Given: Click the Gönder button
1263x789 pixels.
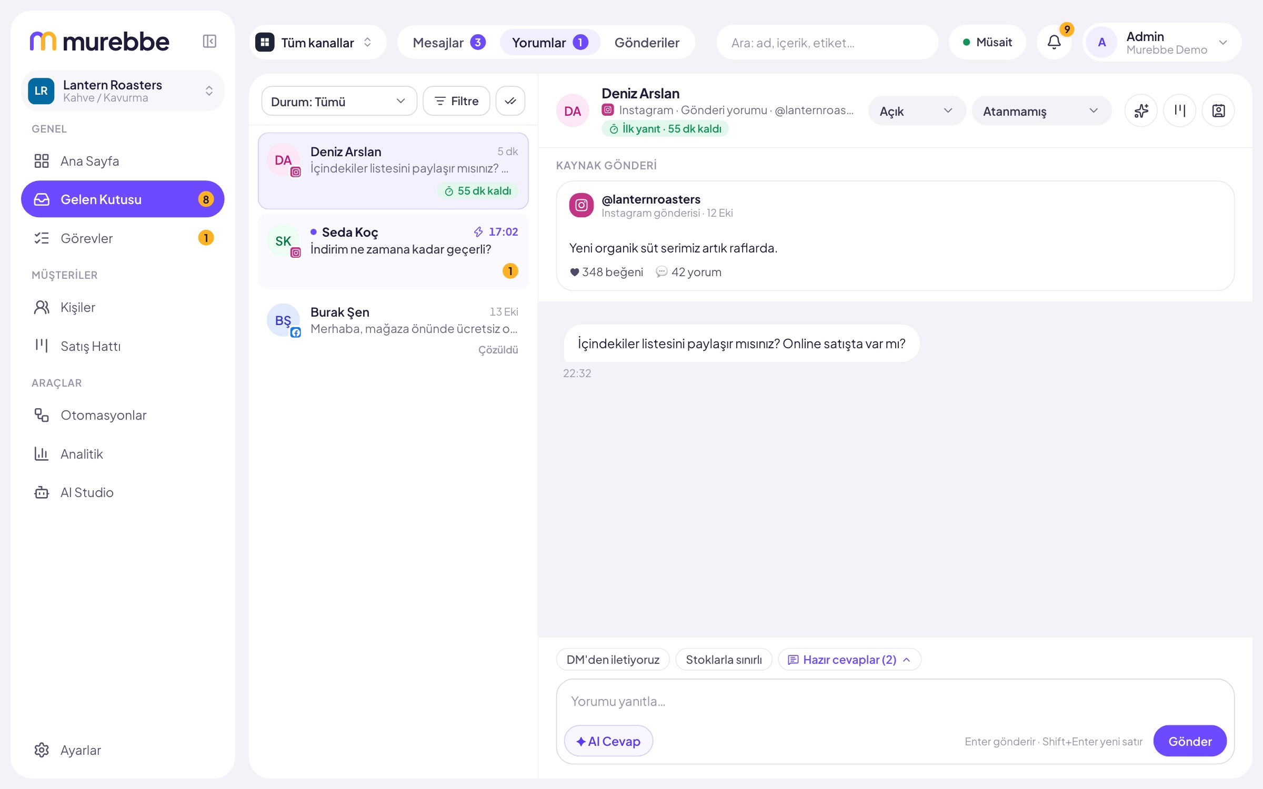Looking at the screenshot, I should pyautogui.click(x=1190, y=741).
